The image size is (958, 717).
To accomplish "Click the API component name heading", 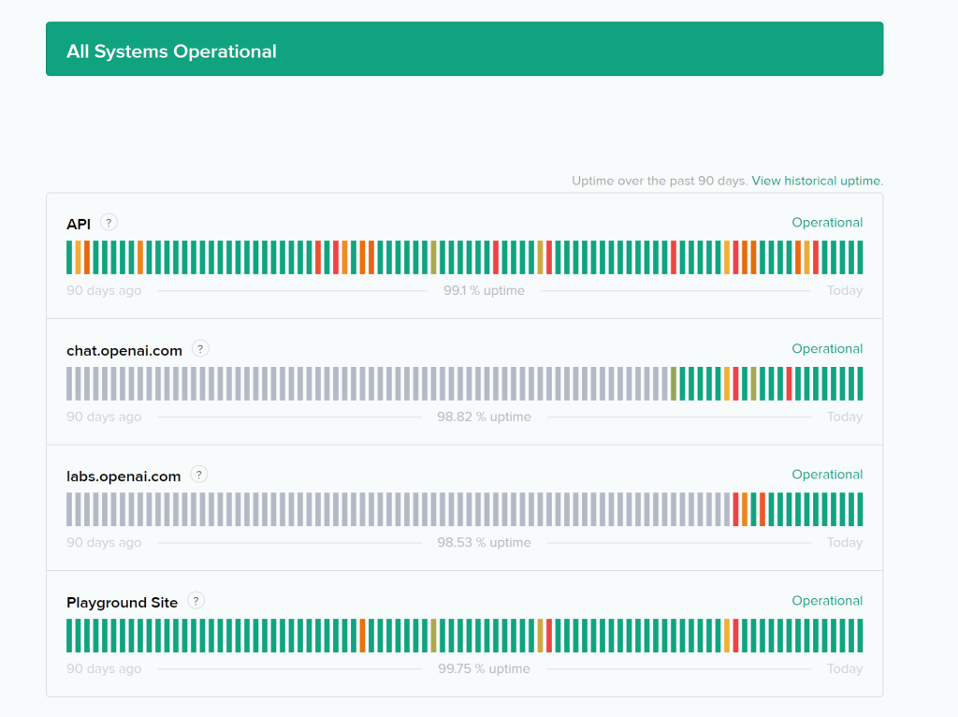I will tap(77, 223).
